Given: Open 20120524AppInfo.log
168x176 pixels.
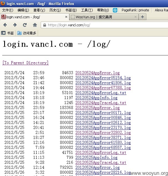Looking at the screenshot, I should [x=96, y=98].
